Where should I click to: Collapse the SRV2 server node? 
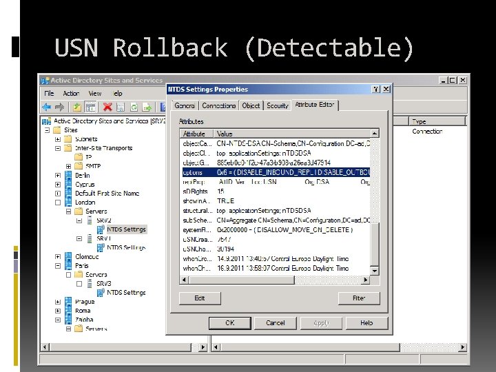click(x=79, y=220)
